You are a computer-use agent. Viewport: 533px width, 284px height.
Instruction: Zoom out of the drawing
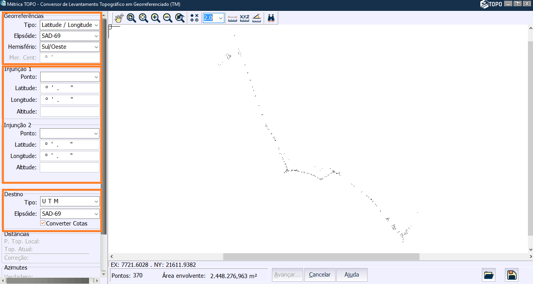click(167, 18)
